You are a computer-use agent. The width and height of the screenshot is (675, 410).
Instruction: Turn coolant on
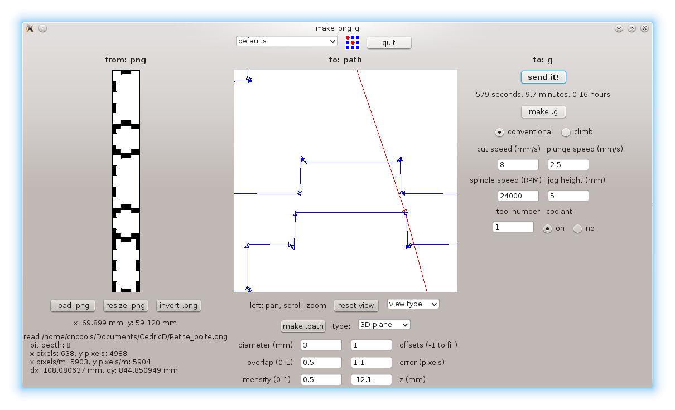(548, 228)
